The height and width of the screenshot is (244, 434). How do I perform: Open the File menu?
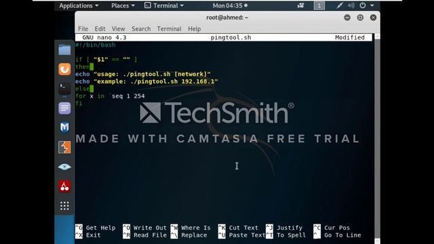(83, 28)
